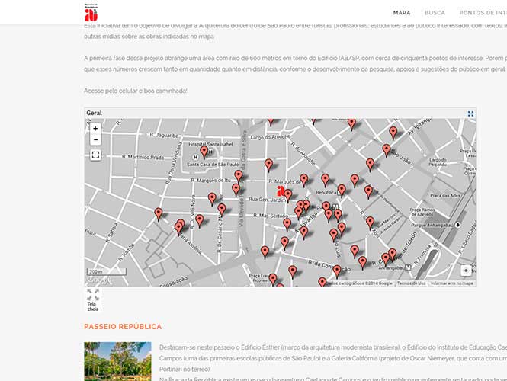Click leftmost pin above R. Sabará
The width and height of the screenshot is (507, 381).
click(x=159, y=215)
